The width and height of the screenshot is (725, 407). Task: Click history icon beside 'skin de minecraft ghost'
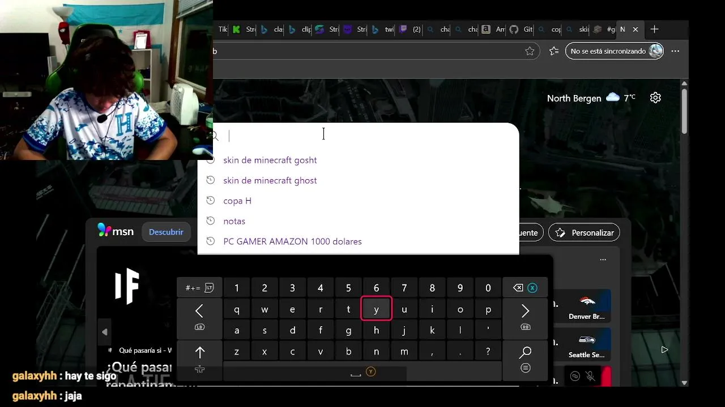[x=210, y=180]
